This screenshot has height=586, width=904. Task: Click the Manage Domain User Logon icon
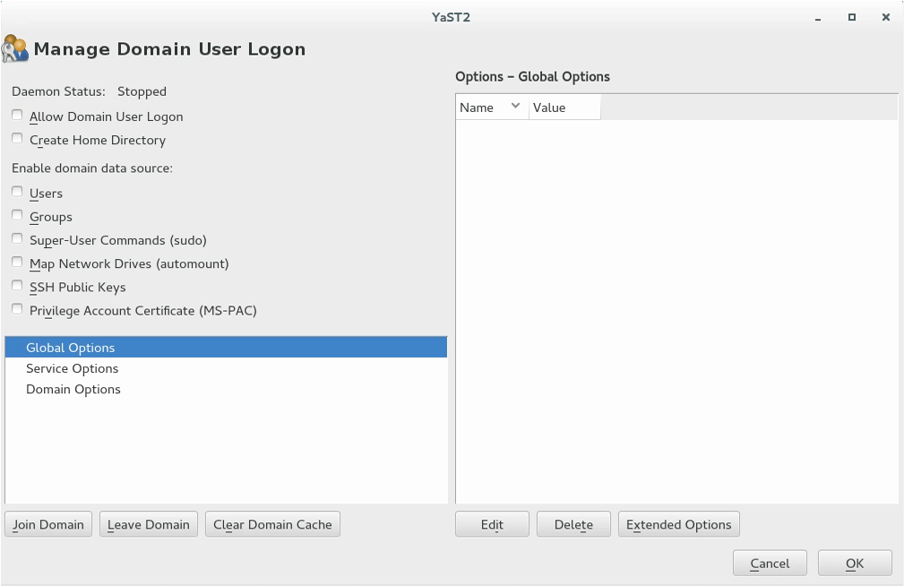15,48
